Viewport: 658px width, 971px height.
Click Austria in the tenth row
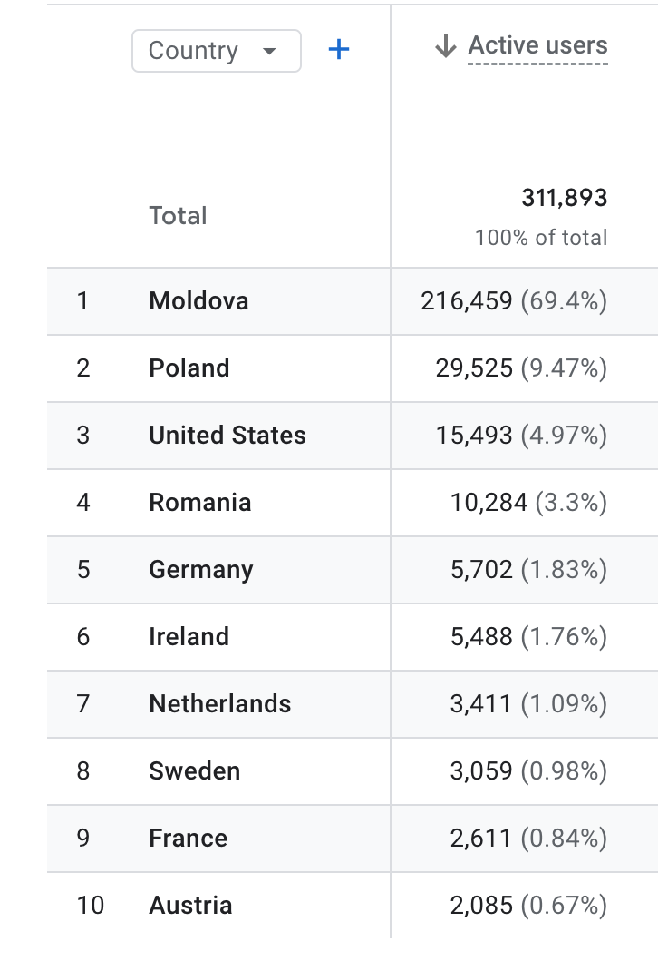tap(190, 906)
